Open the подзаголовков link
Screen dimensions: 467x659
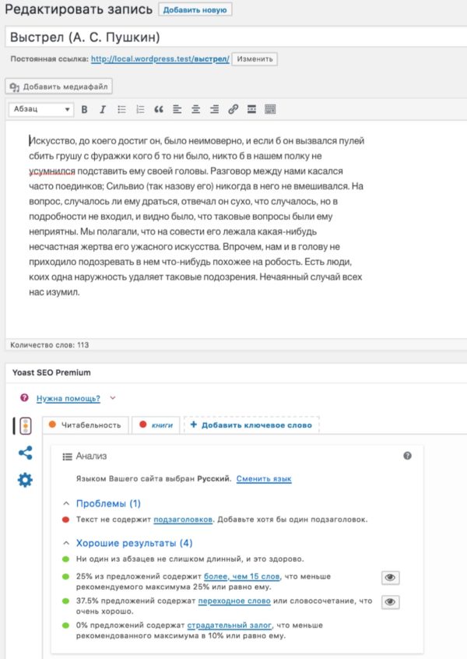183,520
